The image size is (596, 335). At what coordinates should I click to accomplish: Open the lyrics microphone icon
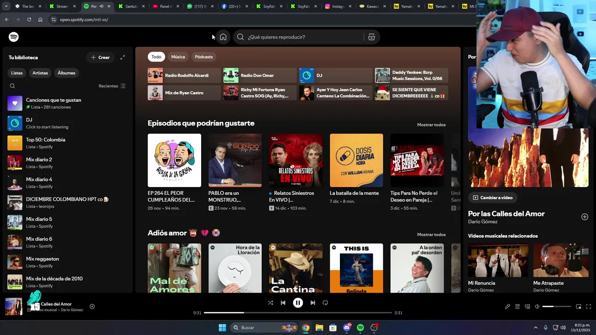coord(508,307)
